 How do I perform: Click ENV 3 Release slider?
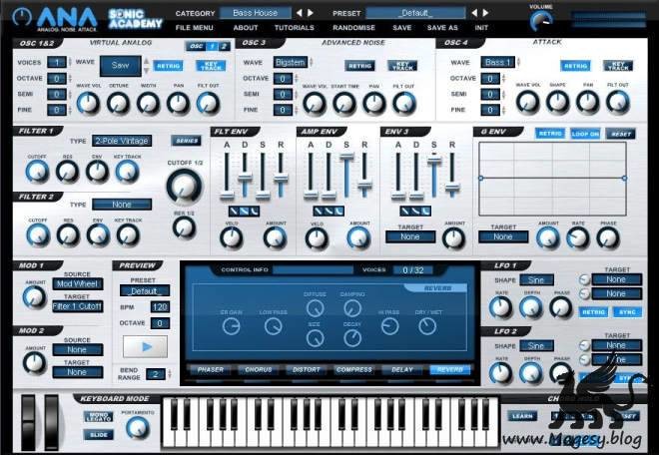452,187
